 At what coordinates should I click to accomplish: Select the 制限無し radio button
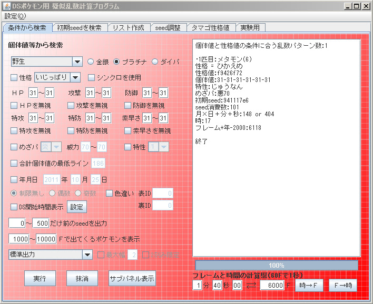point(14,194)
